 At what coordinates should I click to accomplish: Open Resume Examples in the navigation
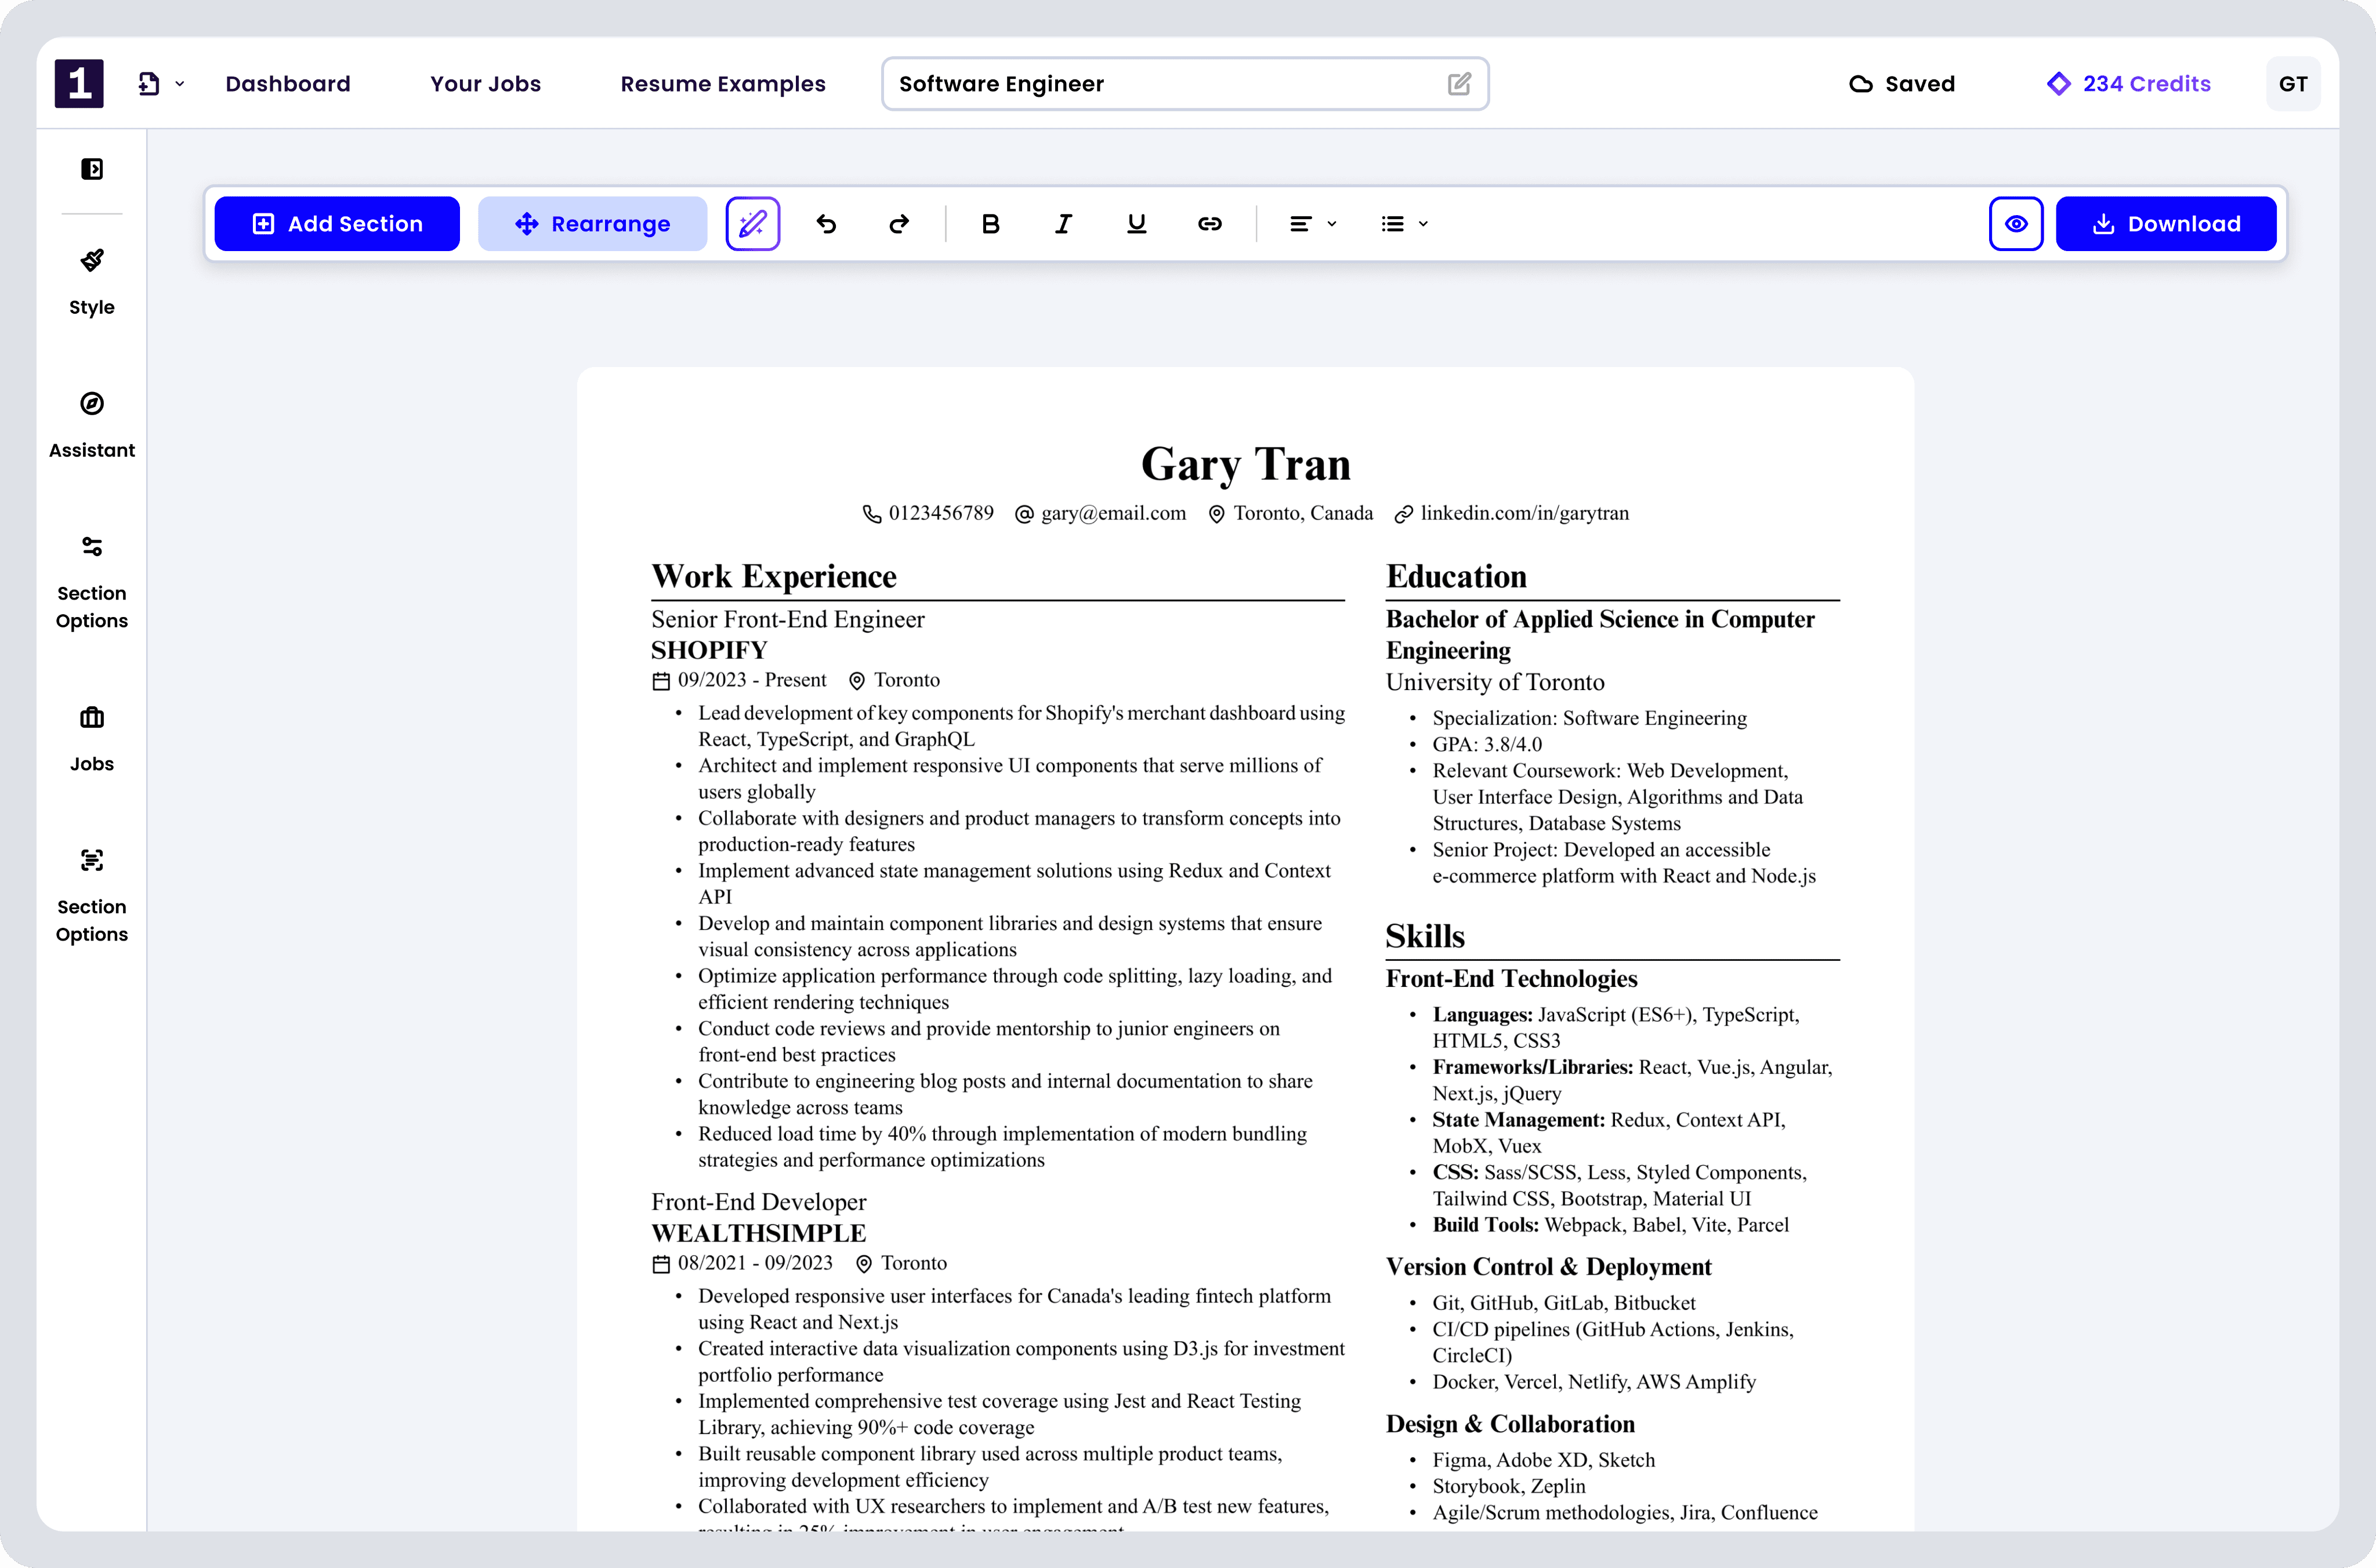tap(722, 84)
